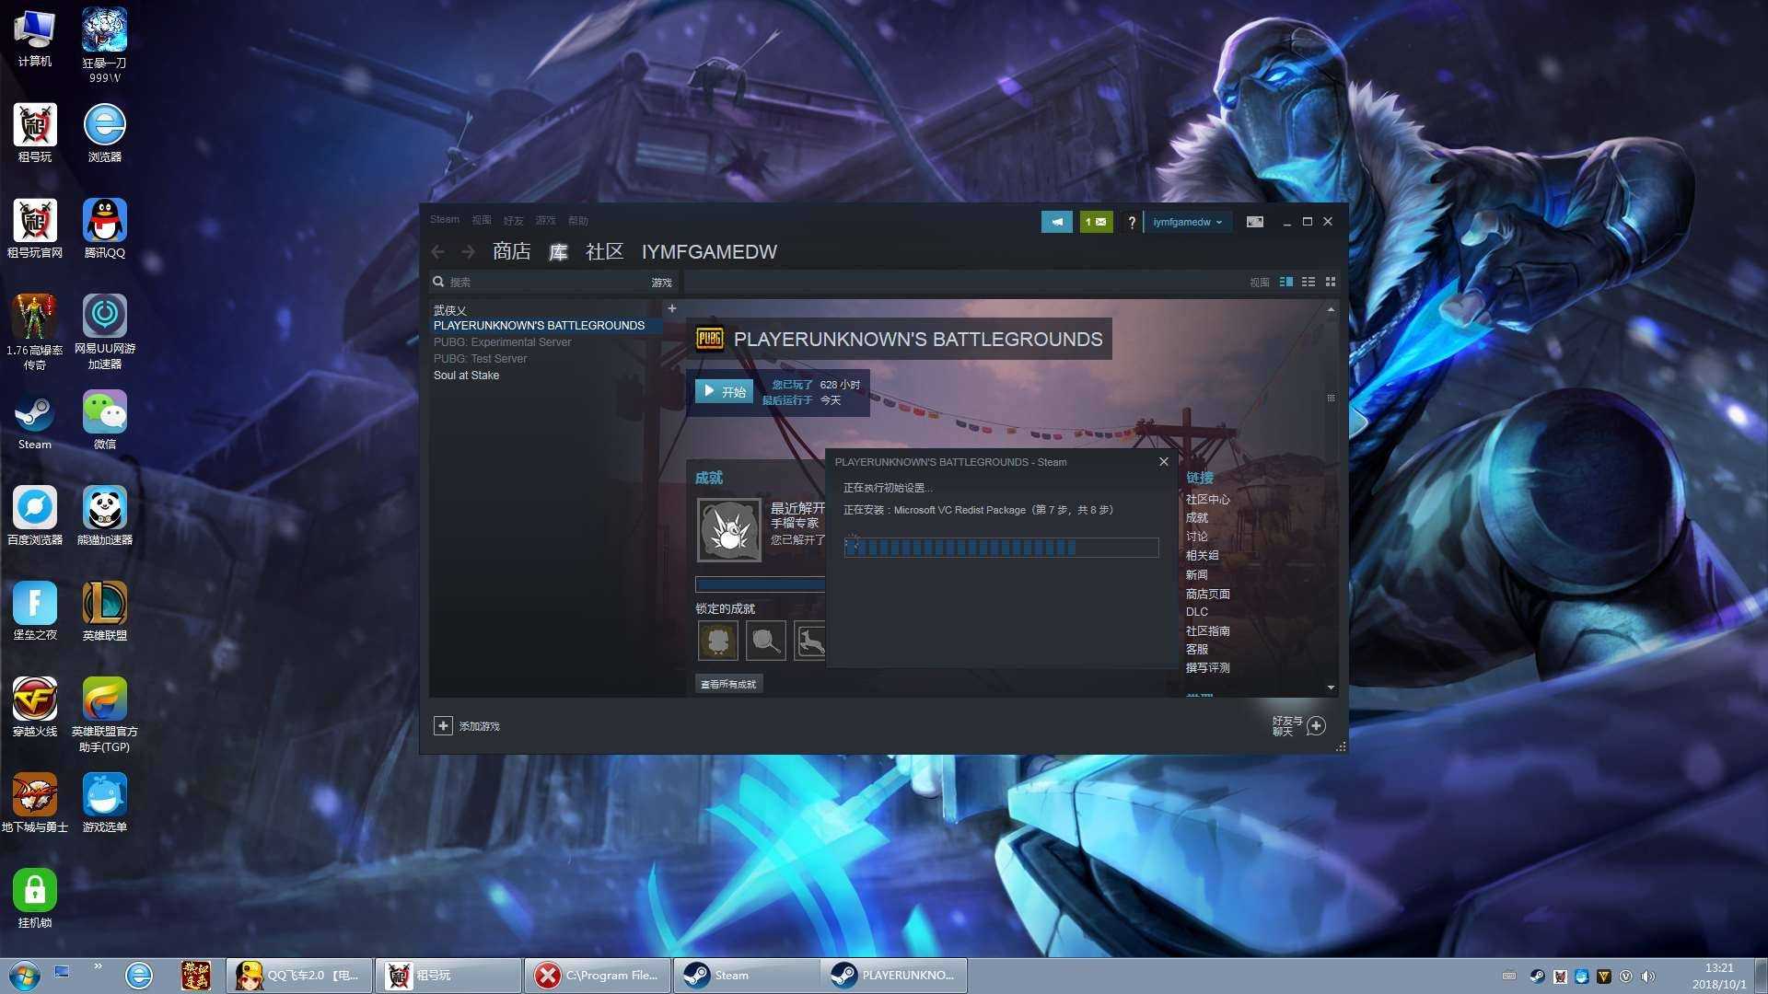Close the PUBG install dialog

pos(1164,462)
